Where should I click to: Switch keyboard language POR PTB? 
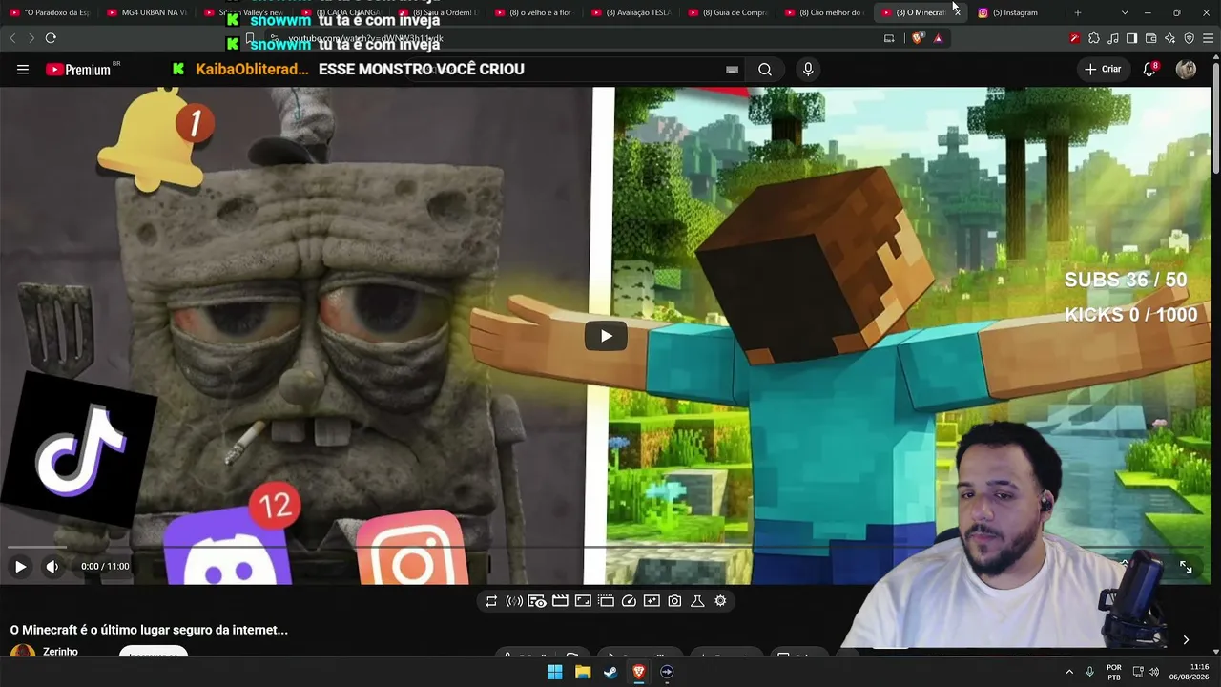click(1114, 672)
